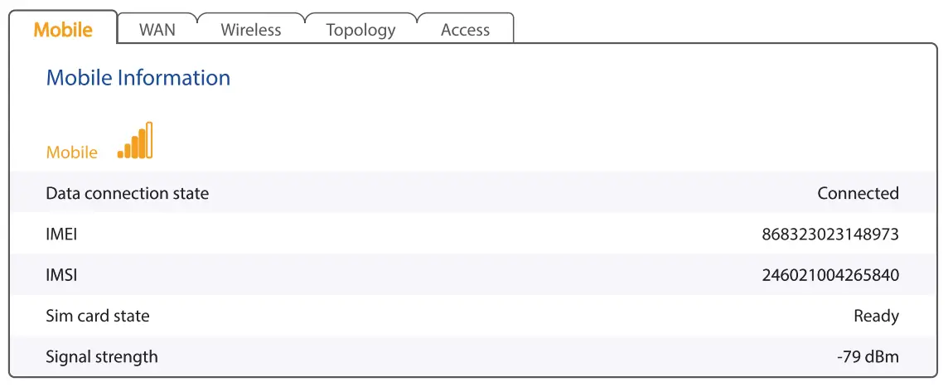Click the Data connection state label
The height and width of the screenshot is (387, 948).
click(128, 193)
